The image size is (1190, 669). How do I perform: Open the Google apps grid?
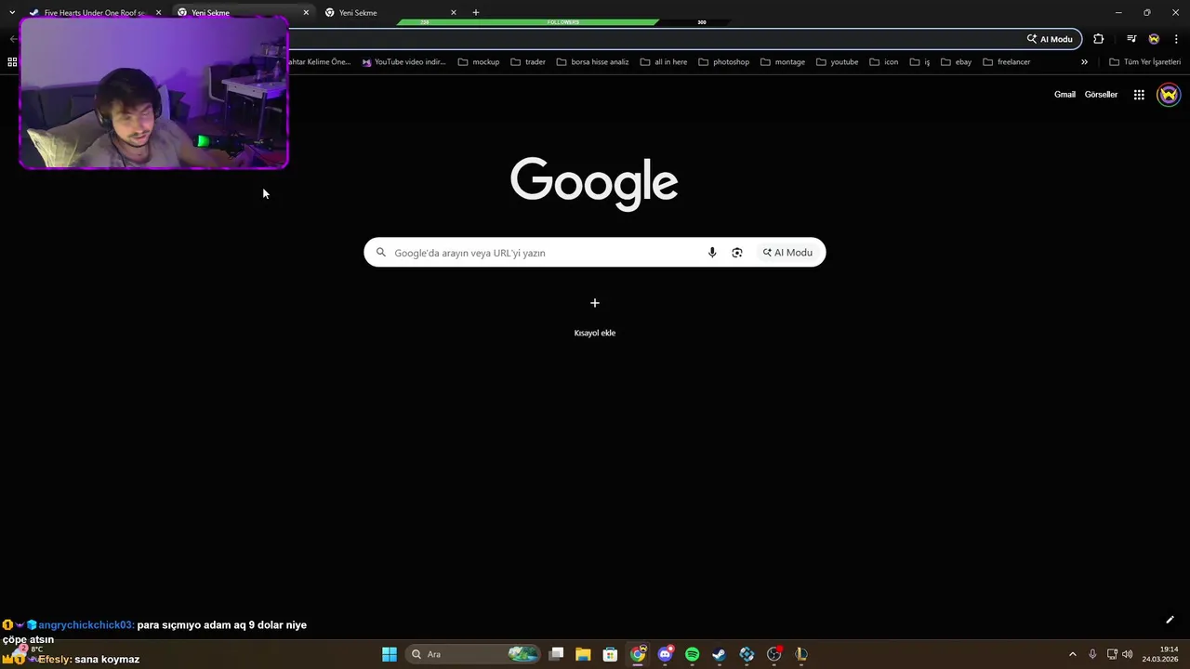(1139, 95)
